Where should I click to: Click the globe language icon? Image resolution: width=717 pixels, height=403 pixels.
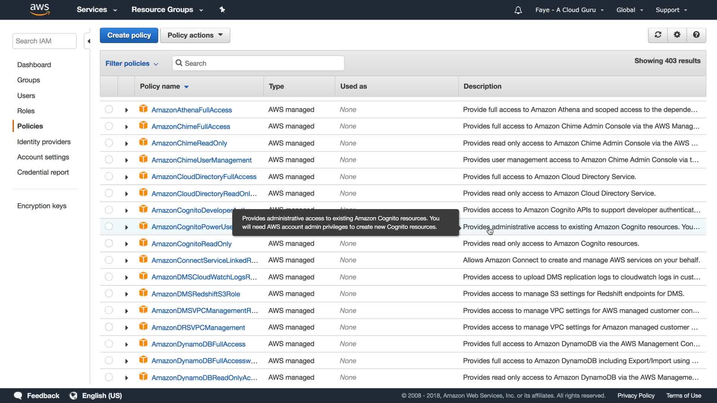click(74, 396)
